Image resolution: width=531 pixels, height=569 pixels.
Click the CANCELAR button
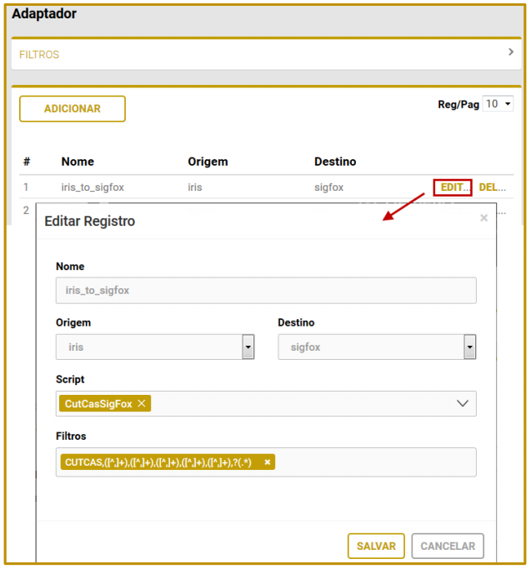tap(448, 547)
